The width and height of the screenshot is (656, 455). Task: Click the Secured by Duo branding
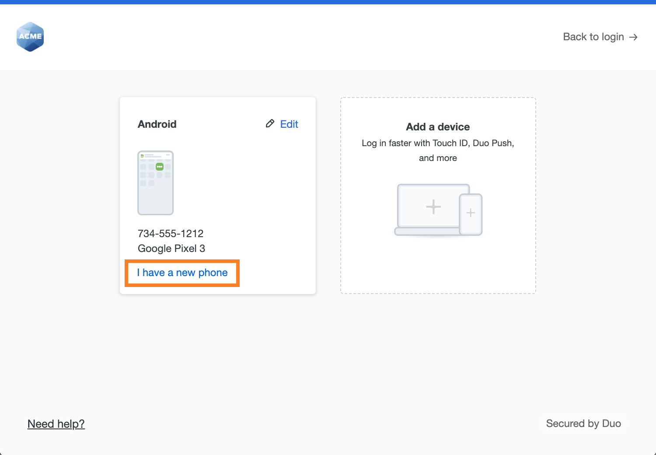[583, 423]
